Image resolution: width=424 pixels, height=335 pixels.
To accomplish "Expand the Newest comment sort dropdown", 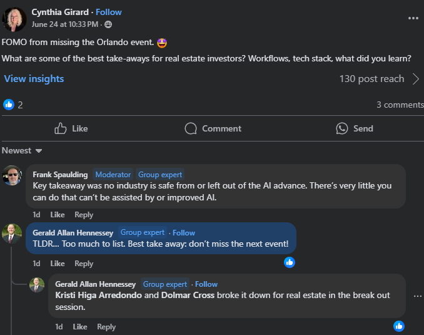I will pos(22,151).
